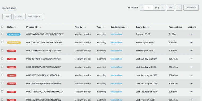The height and width of the screenshot is (101, 202).
Task: Open actions menu for process 01HGN588653Q720NPPDV4M1N9P
Action: coord(191,83)
